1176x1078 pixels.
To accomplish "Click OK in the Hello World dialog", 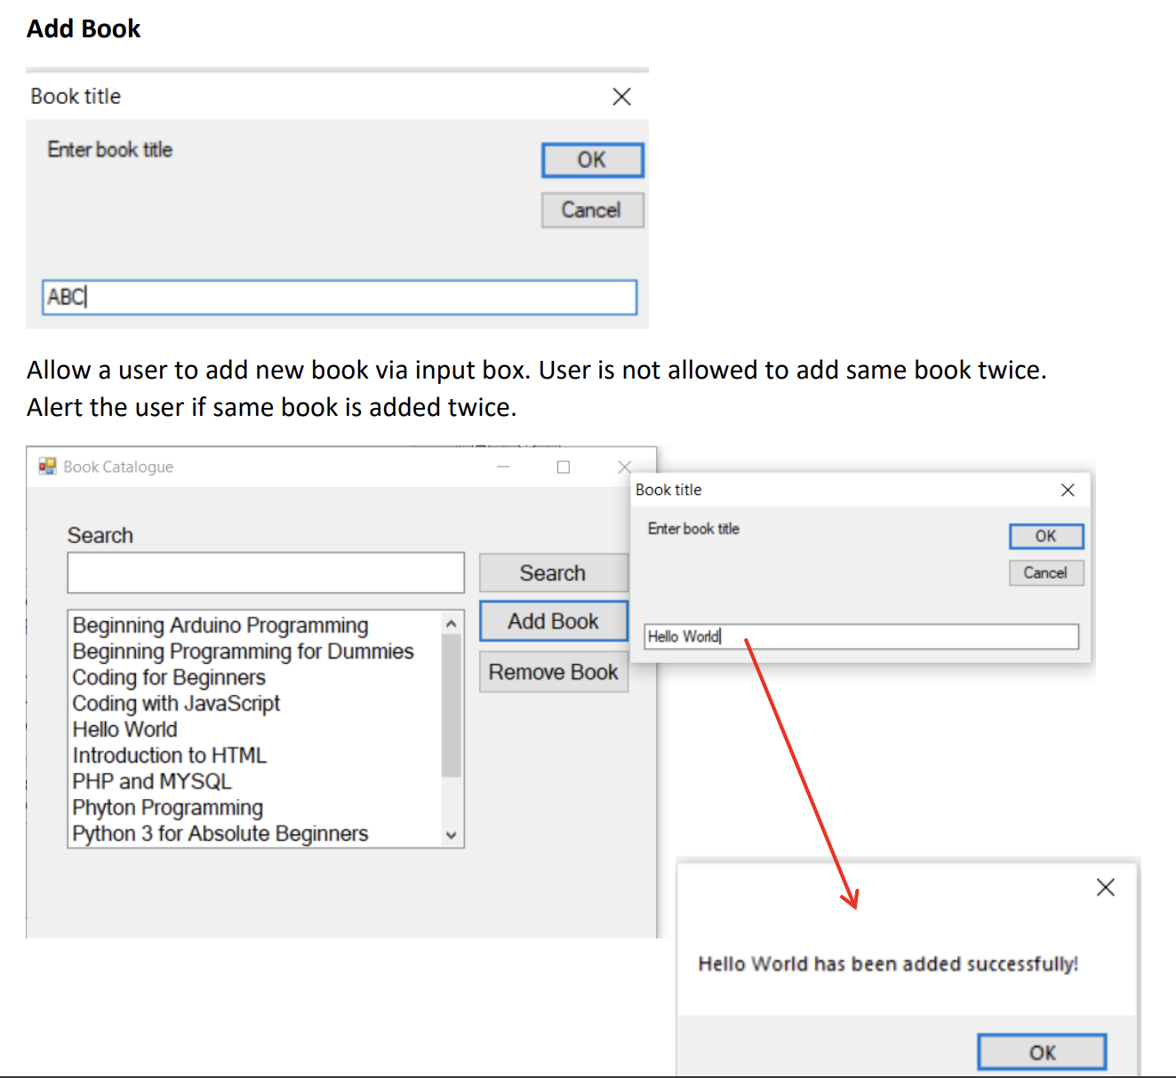I will point(1045,536).
